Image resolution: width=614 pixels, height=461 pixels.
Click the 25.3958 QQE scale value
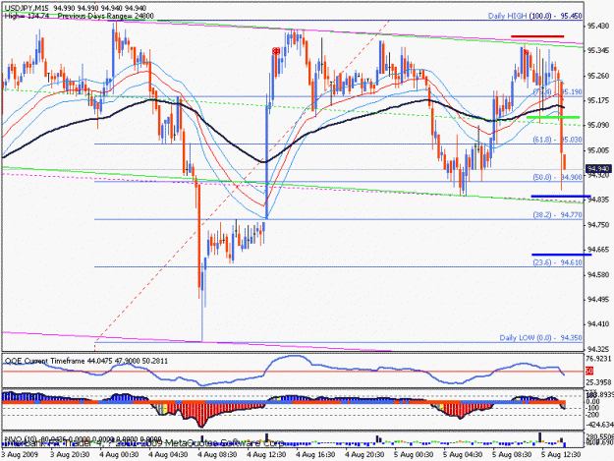599,382
